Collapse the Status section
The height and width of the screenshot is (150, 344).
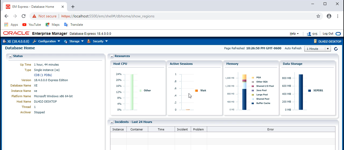click(10, 56)
